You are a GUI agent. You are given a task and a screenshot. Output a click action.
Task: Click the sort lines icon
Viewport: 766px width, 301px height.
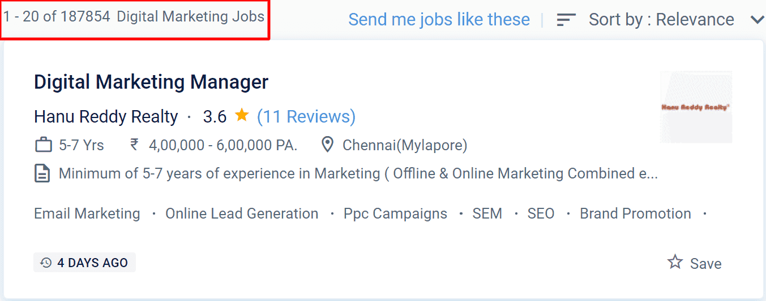click(566, 20)
